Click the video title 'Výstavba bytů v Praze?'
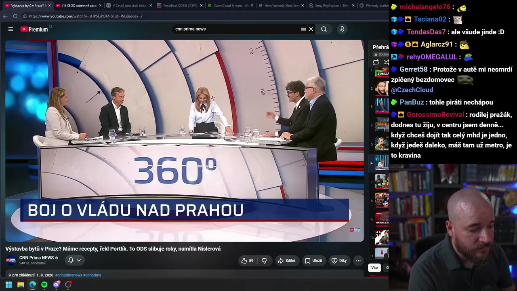The image size is (517, 291). 113,249
